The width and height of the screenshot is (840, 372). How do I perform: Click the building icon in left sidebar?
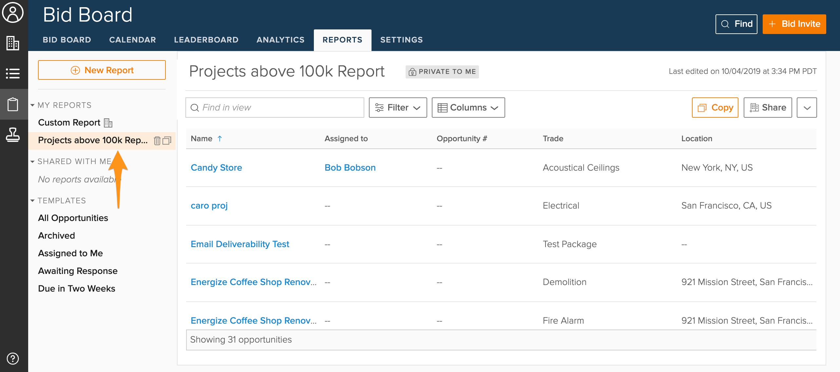point(13,43)
